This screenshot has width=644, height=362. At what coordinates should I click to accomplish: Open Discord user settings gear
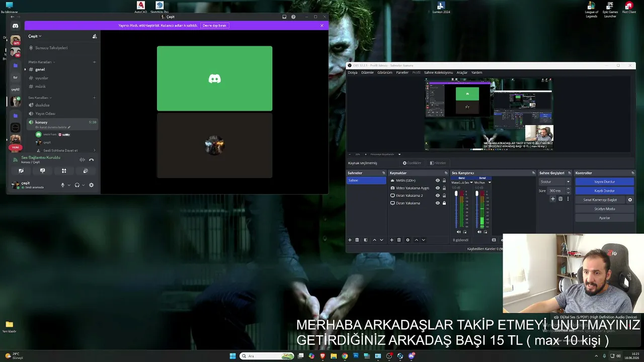click(x=91, y=185)
